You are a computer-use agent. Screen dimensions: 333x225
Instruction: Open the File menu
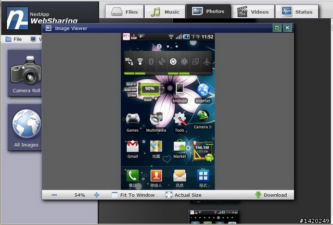click(14, 39)
